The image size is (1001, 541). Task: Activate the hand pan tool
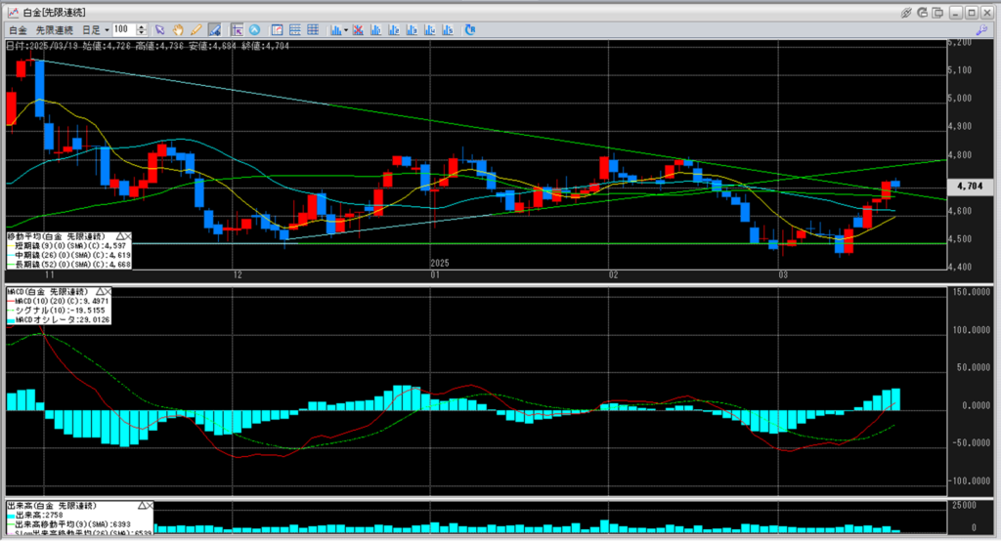pyautogui.click(x=179, y=30)
